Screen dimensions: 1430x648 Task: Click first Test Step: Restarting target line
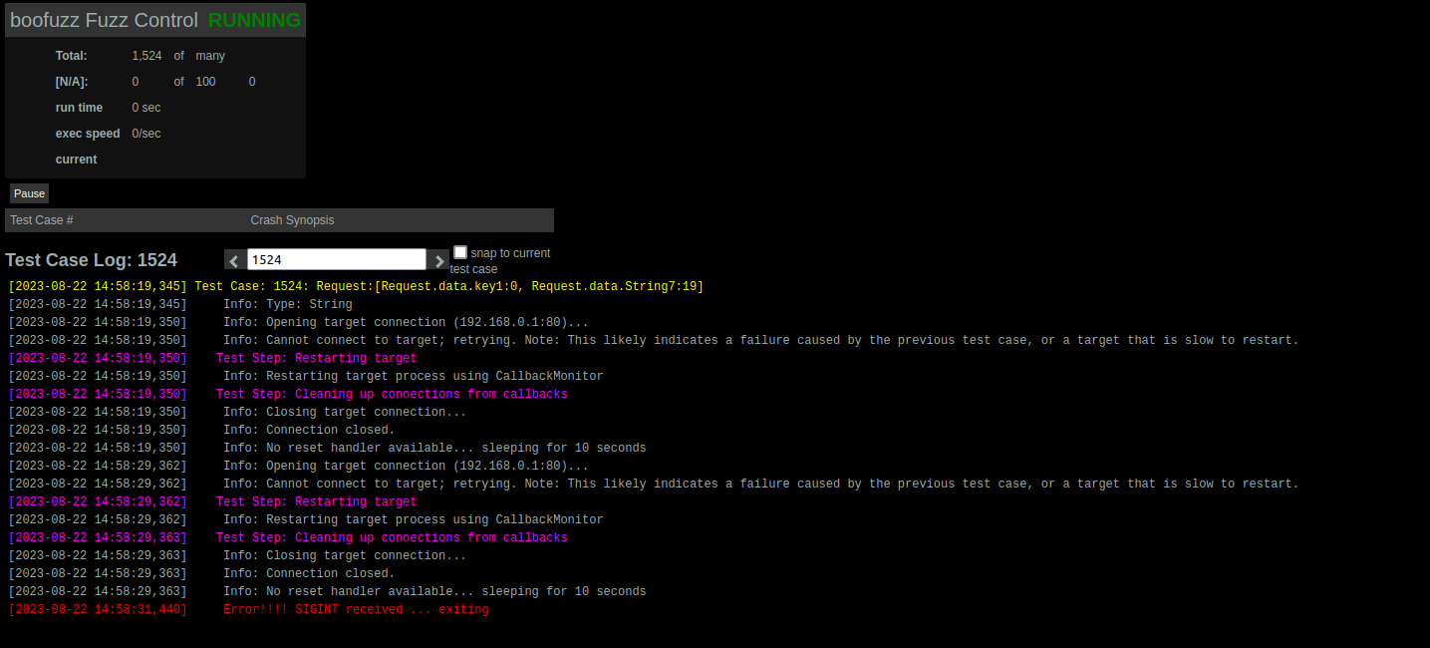click(x=212, y=359)
